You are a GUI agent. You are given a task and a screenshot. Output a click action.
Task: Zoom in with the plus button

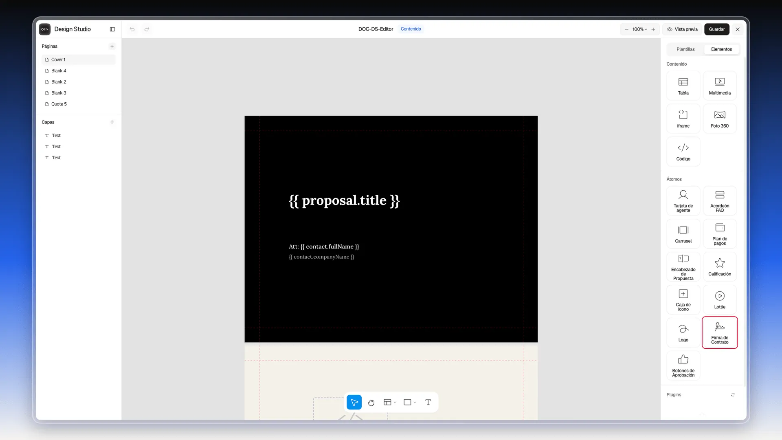tap(653, 29)
